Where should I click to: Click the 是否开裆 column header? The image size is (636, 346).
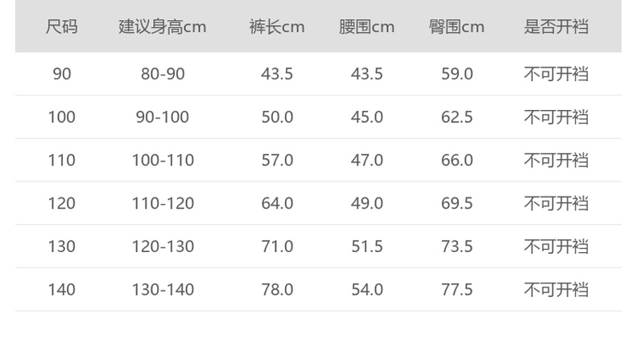pos(556,26)
